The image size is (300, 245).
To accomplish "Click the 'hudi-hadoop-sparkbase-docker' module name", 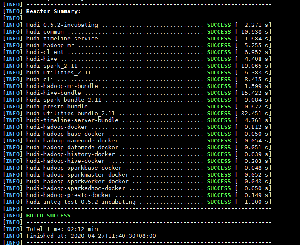I will (x=74, y=168).
